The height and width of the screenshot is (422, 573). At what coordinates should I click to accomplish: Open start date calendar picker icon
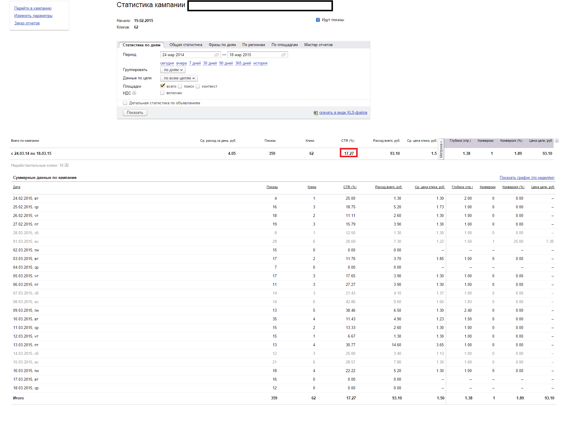tap(217, 55)
